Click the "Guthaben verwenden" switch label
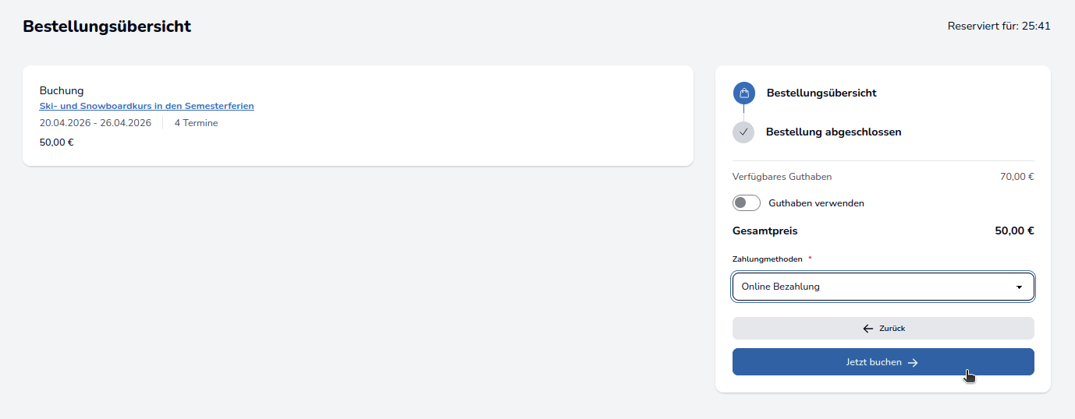The height and width of the screenshot is (419, 1075). click(x=816, y=203)
